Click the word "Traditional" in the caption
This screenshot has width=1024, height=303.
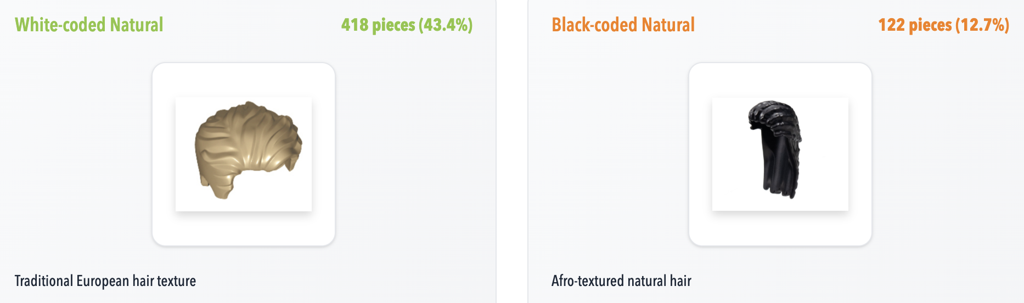44,281
